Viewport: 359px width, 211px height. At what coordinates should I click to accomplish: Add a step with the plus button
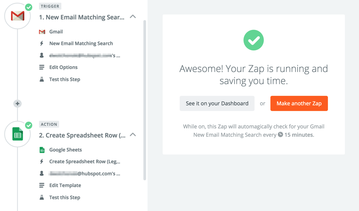point(17,103)
